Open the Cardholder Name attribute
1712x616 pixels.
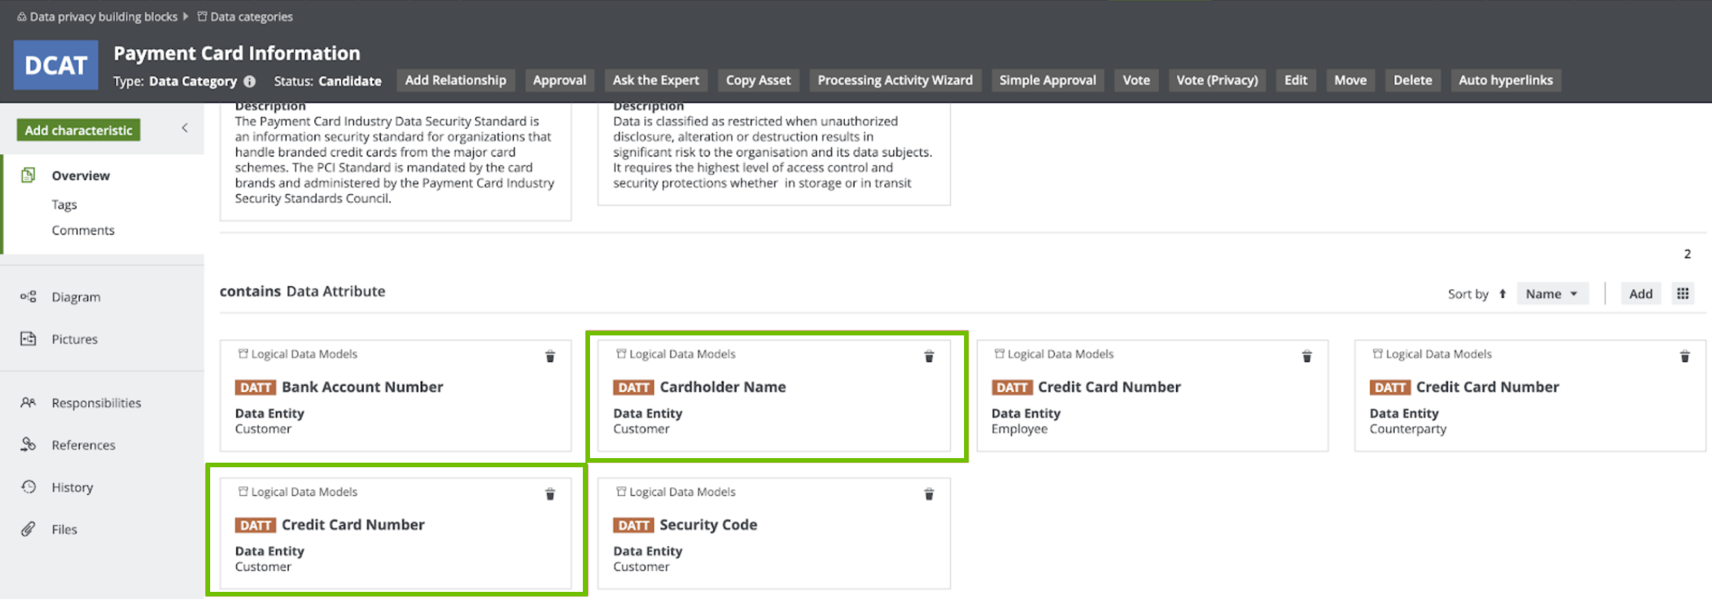pos(723,387)
